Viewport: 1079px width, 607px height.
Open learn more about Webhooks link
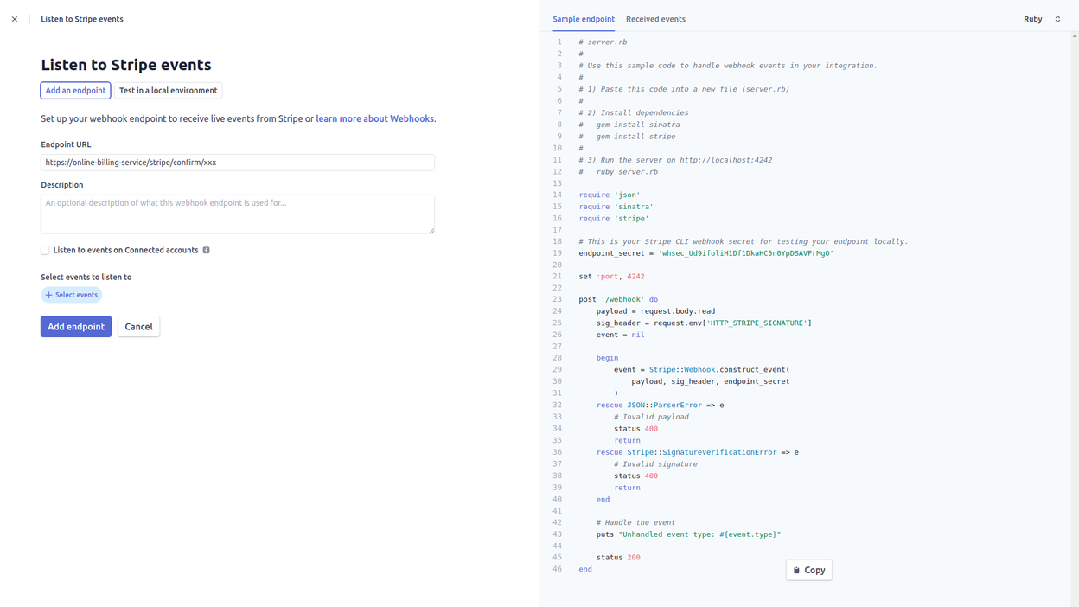pyautogui.click(x=374, y=118)
